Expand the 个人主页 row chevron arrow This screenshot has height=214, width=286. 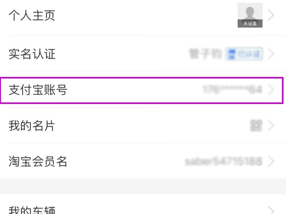tap(271, 15)
